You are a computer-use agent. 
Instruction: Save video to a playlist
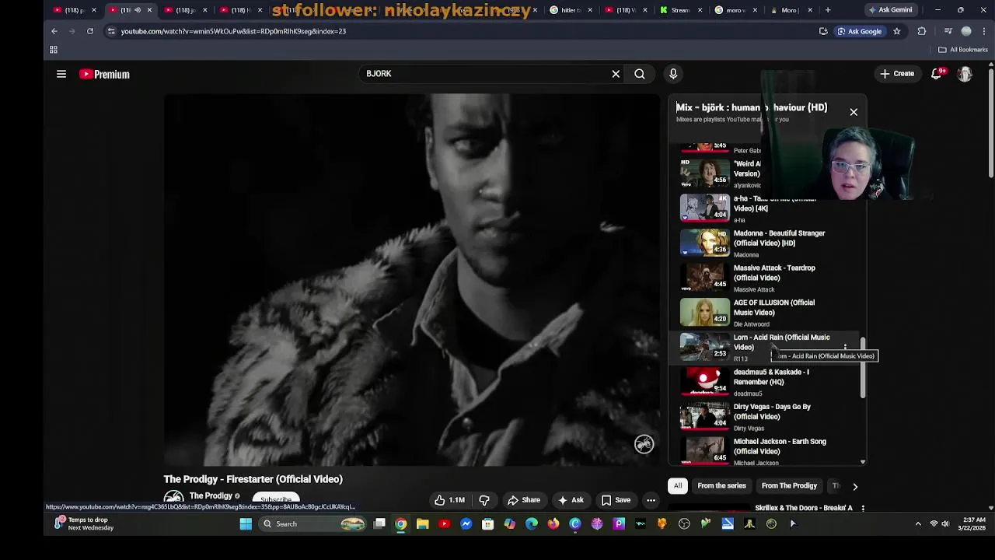pos(616,500)
